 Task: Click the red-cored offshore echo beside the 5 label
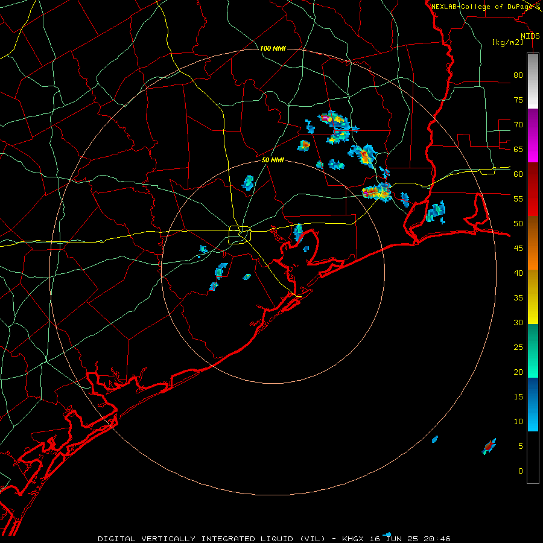pos(489,446)
